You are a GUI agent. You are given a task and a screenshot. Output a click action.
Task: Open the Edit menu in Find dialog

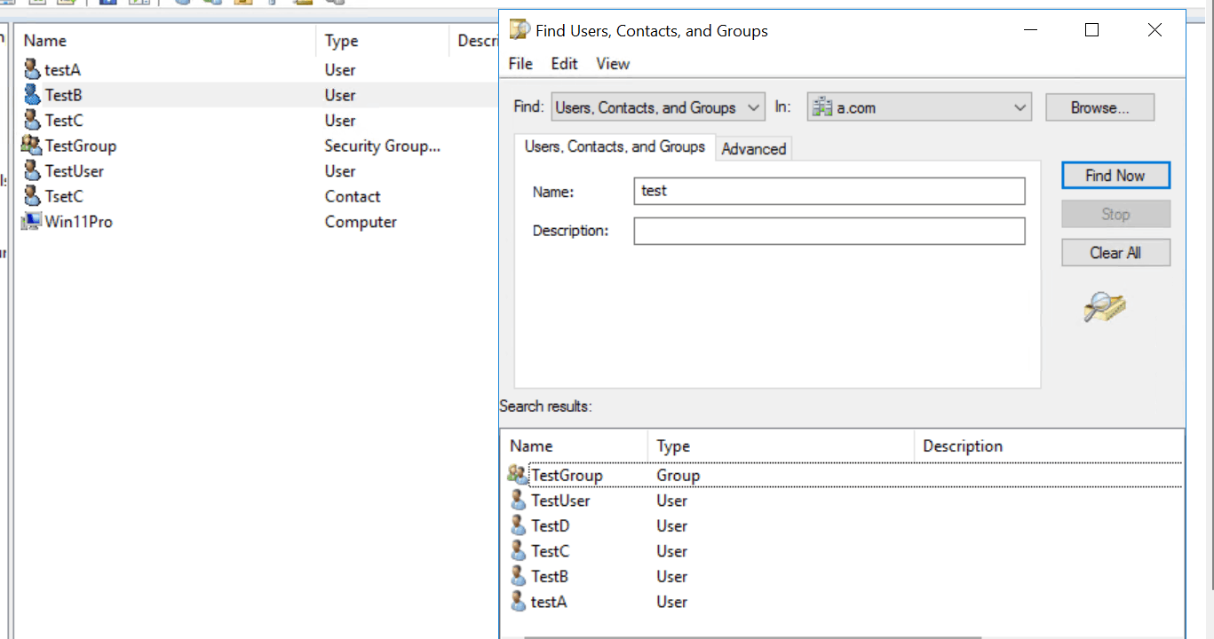(x=564, y=64)
